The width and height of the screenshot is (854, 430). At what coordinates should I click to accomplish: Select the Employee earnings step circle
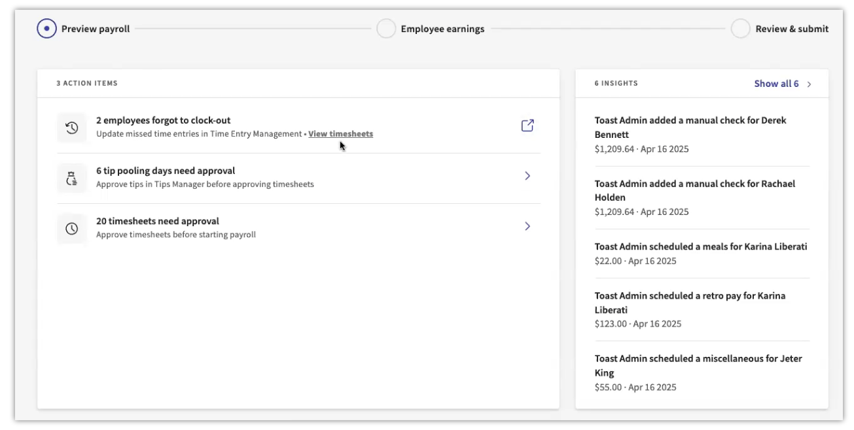click(386, 29)
